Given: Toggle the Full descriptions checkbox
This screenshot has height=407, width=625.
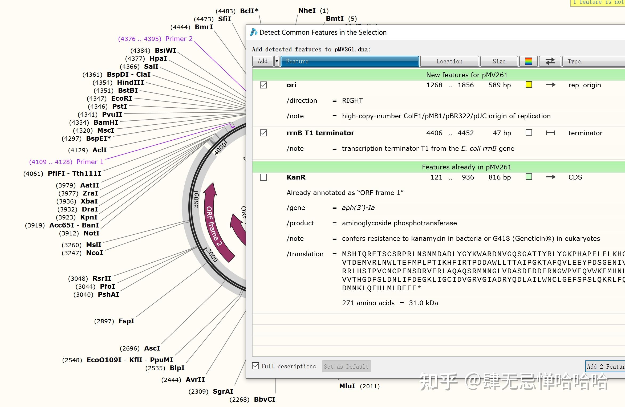Looking at the screenshot, I should 255,366.
